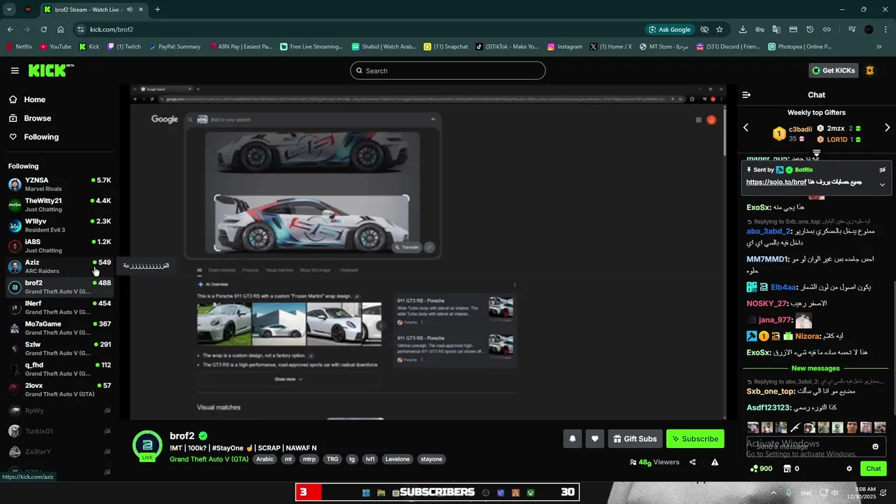896x504 pixels.
Task: Open the solo.to/brof link in chat
Action: click(x=776, y=182)
